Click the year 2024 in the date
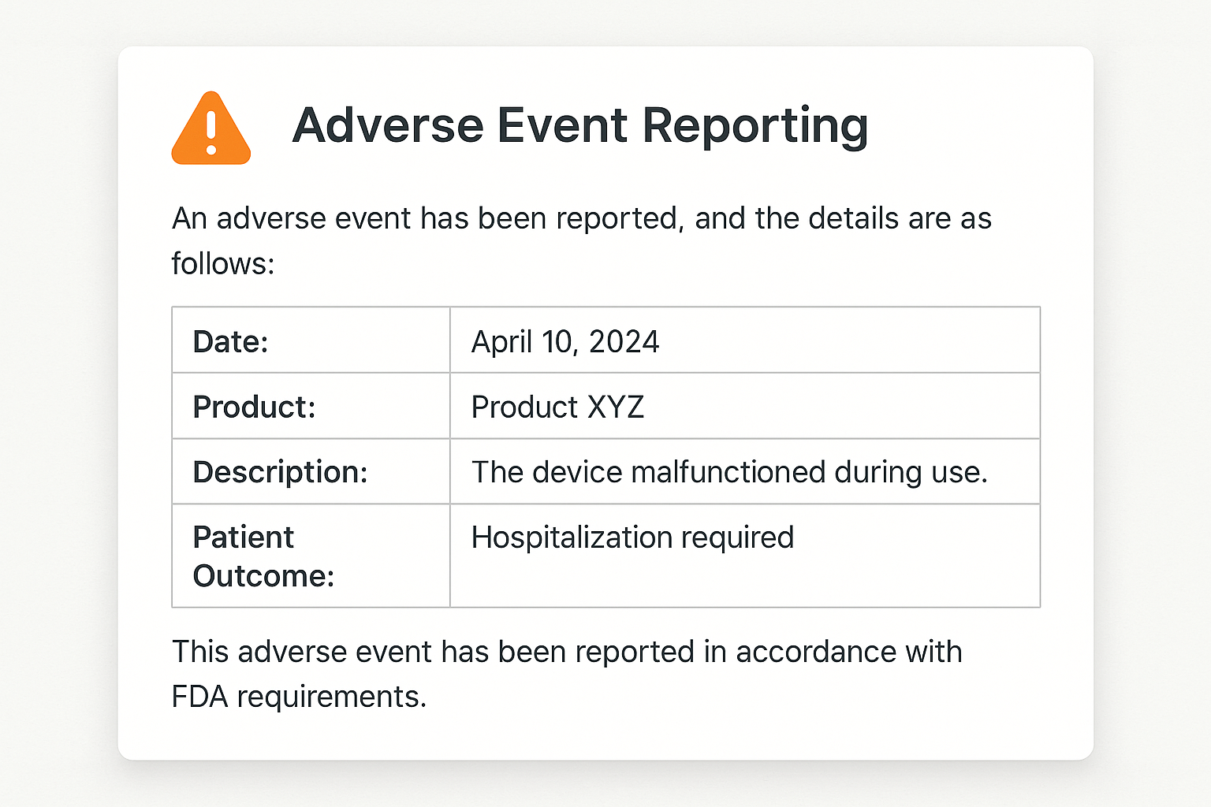This screenshot has height=807, width=1211. (x=624, y=341)
